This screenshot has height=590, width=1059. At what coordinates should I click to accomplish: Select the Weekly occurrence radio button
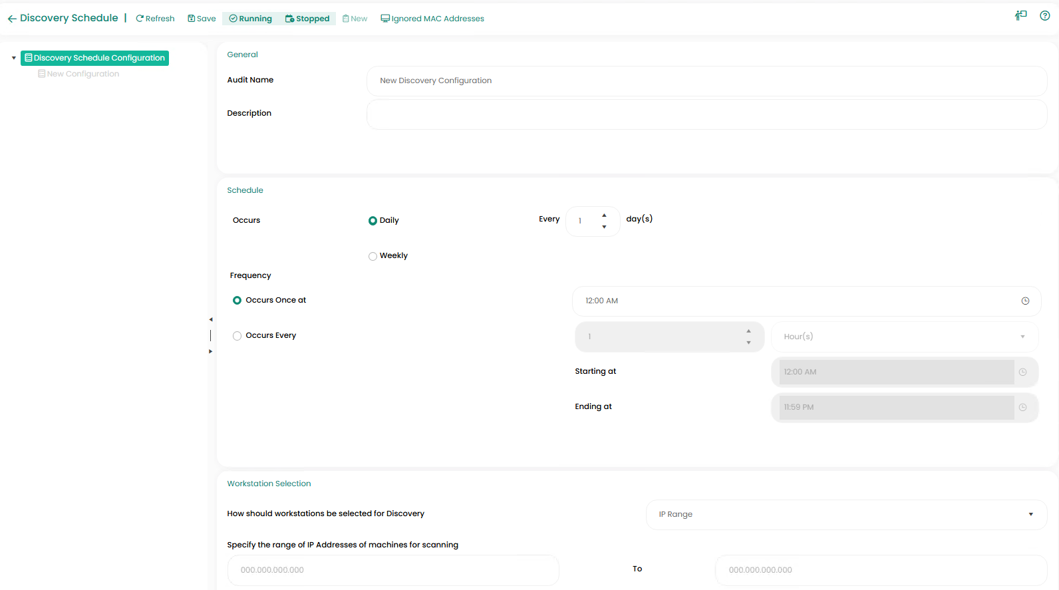pos(373,256)
